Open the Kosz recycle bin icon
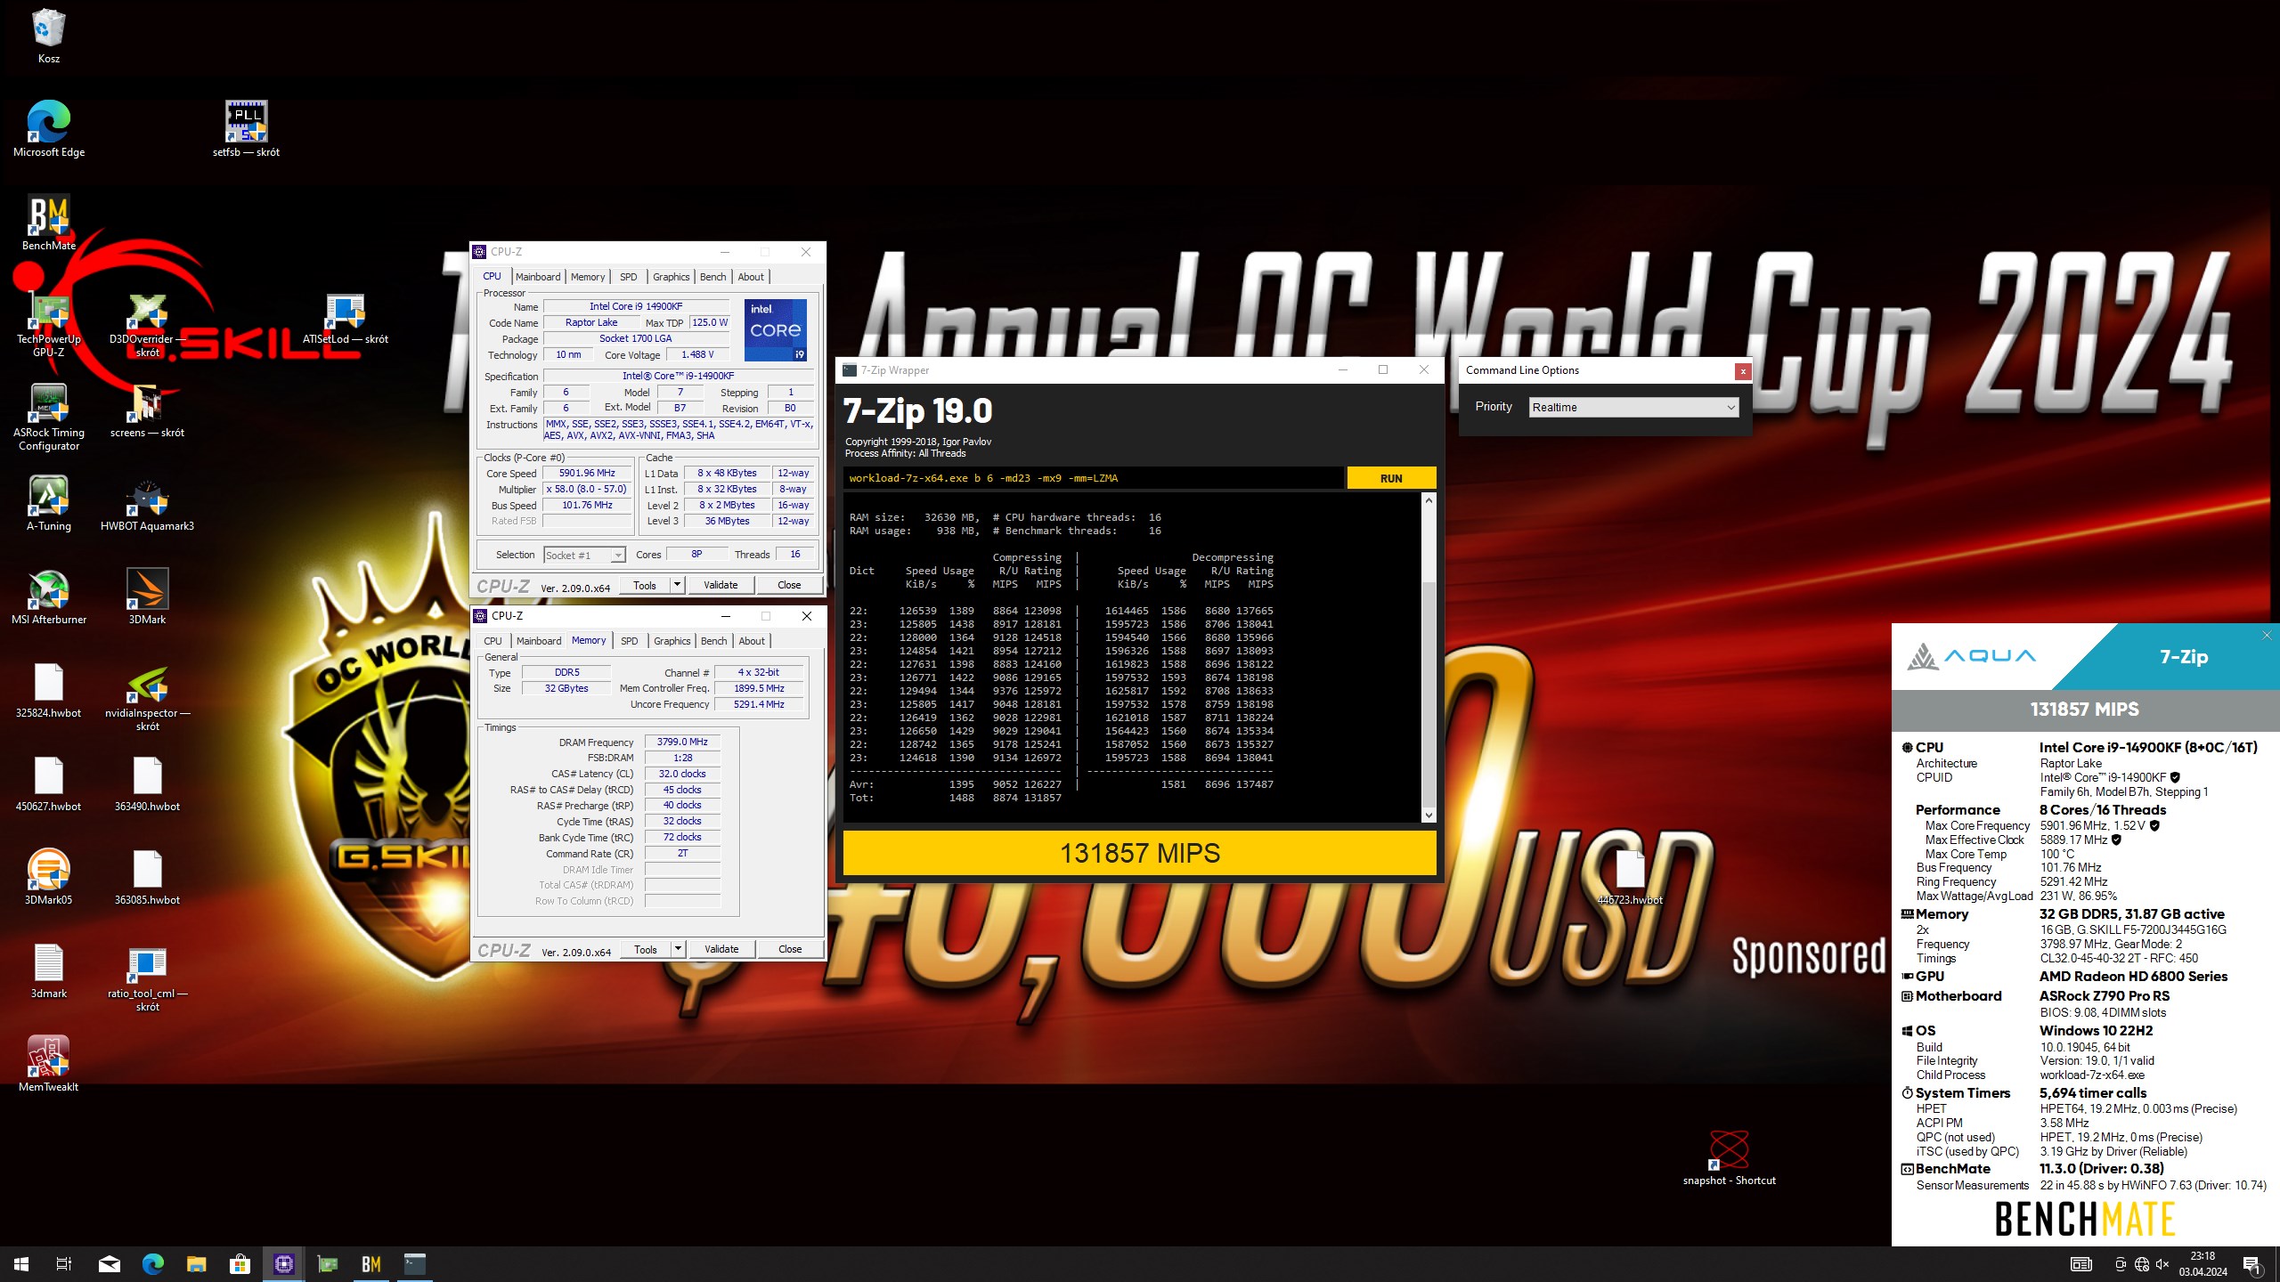2280x1282 pixels. pos(48,36)
